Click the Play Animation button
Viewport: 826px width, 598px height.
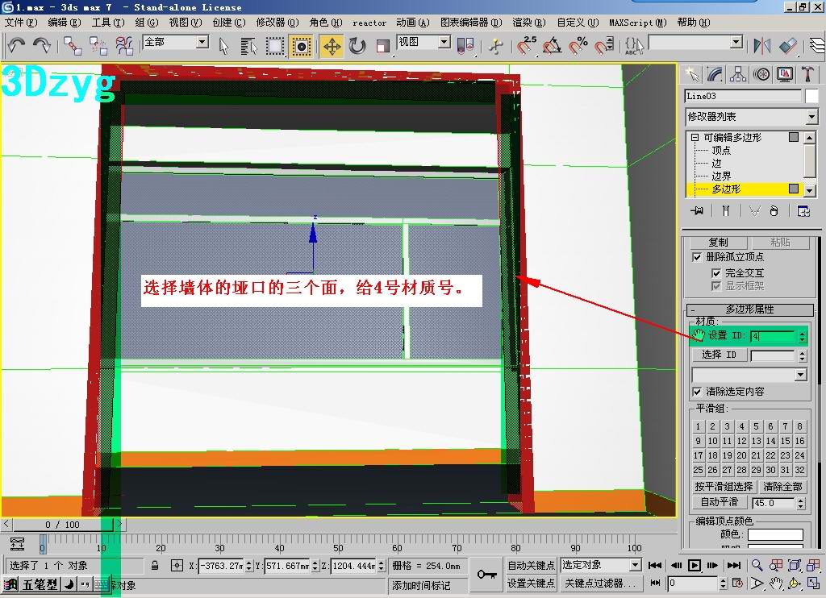(x=694, y=565)
